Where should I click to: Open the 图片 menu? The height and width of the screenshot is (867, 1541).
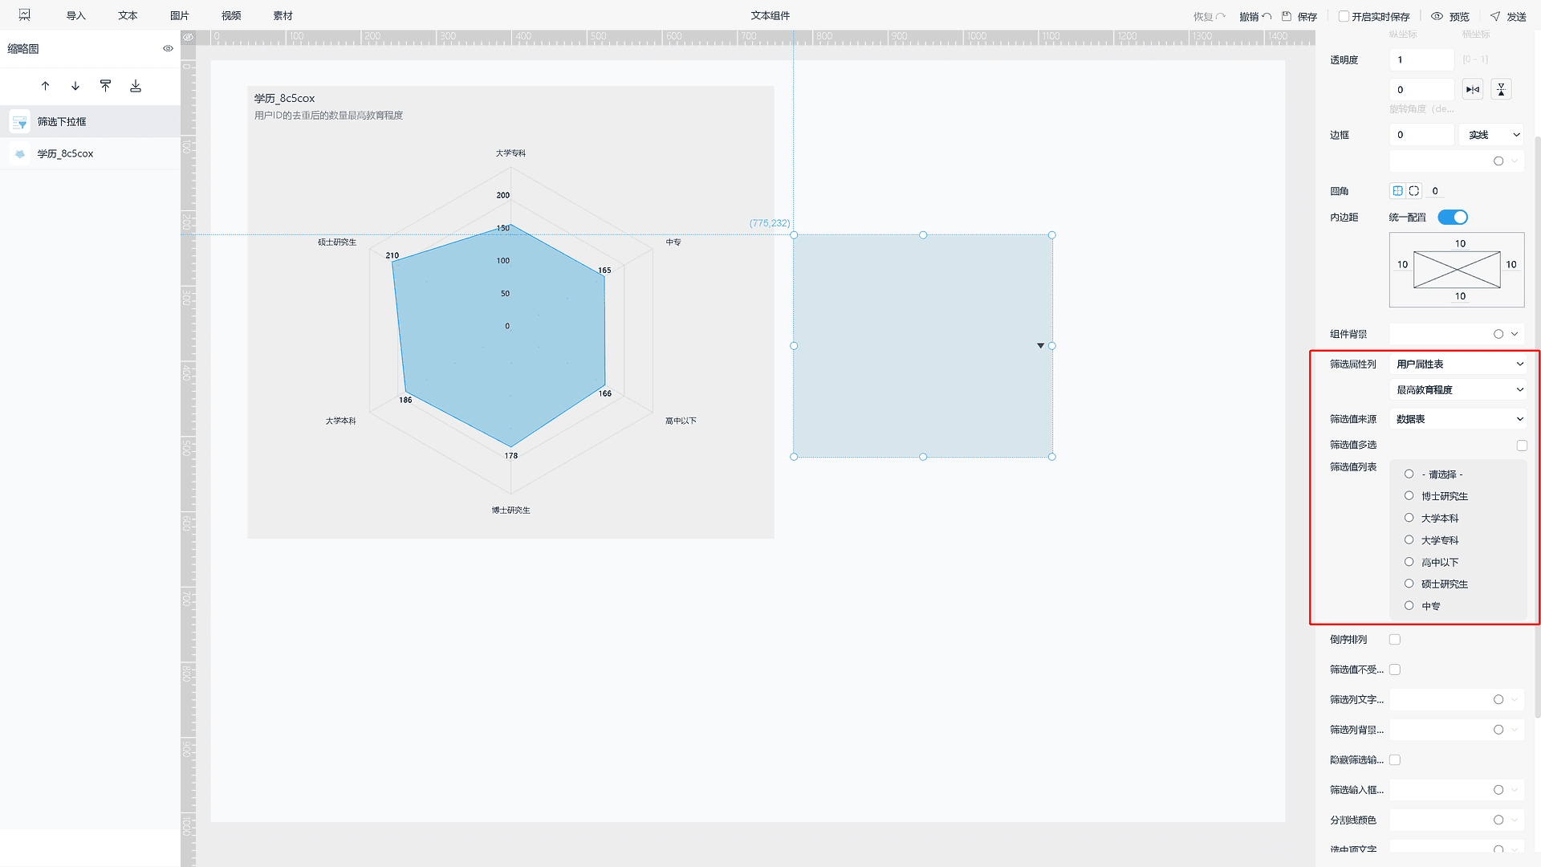point(180,16)
